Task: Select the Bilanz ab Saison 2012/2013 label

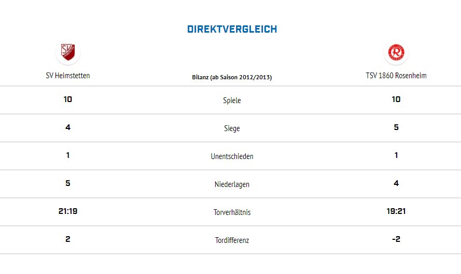Action: [x=232, y=77]
